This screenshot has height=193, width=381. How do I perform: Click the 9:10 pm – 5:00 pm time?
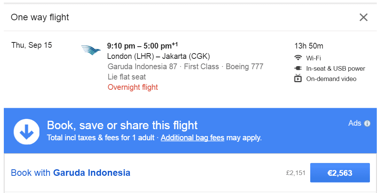(x=142, y=45)
